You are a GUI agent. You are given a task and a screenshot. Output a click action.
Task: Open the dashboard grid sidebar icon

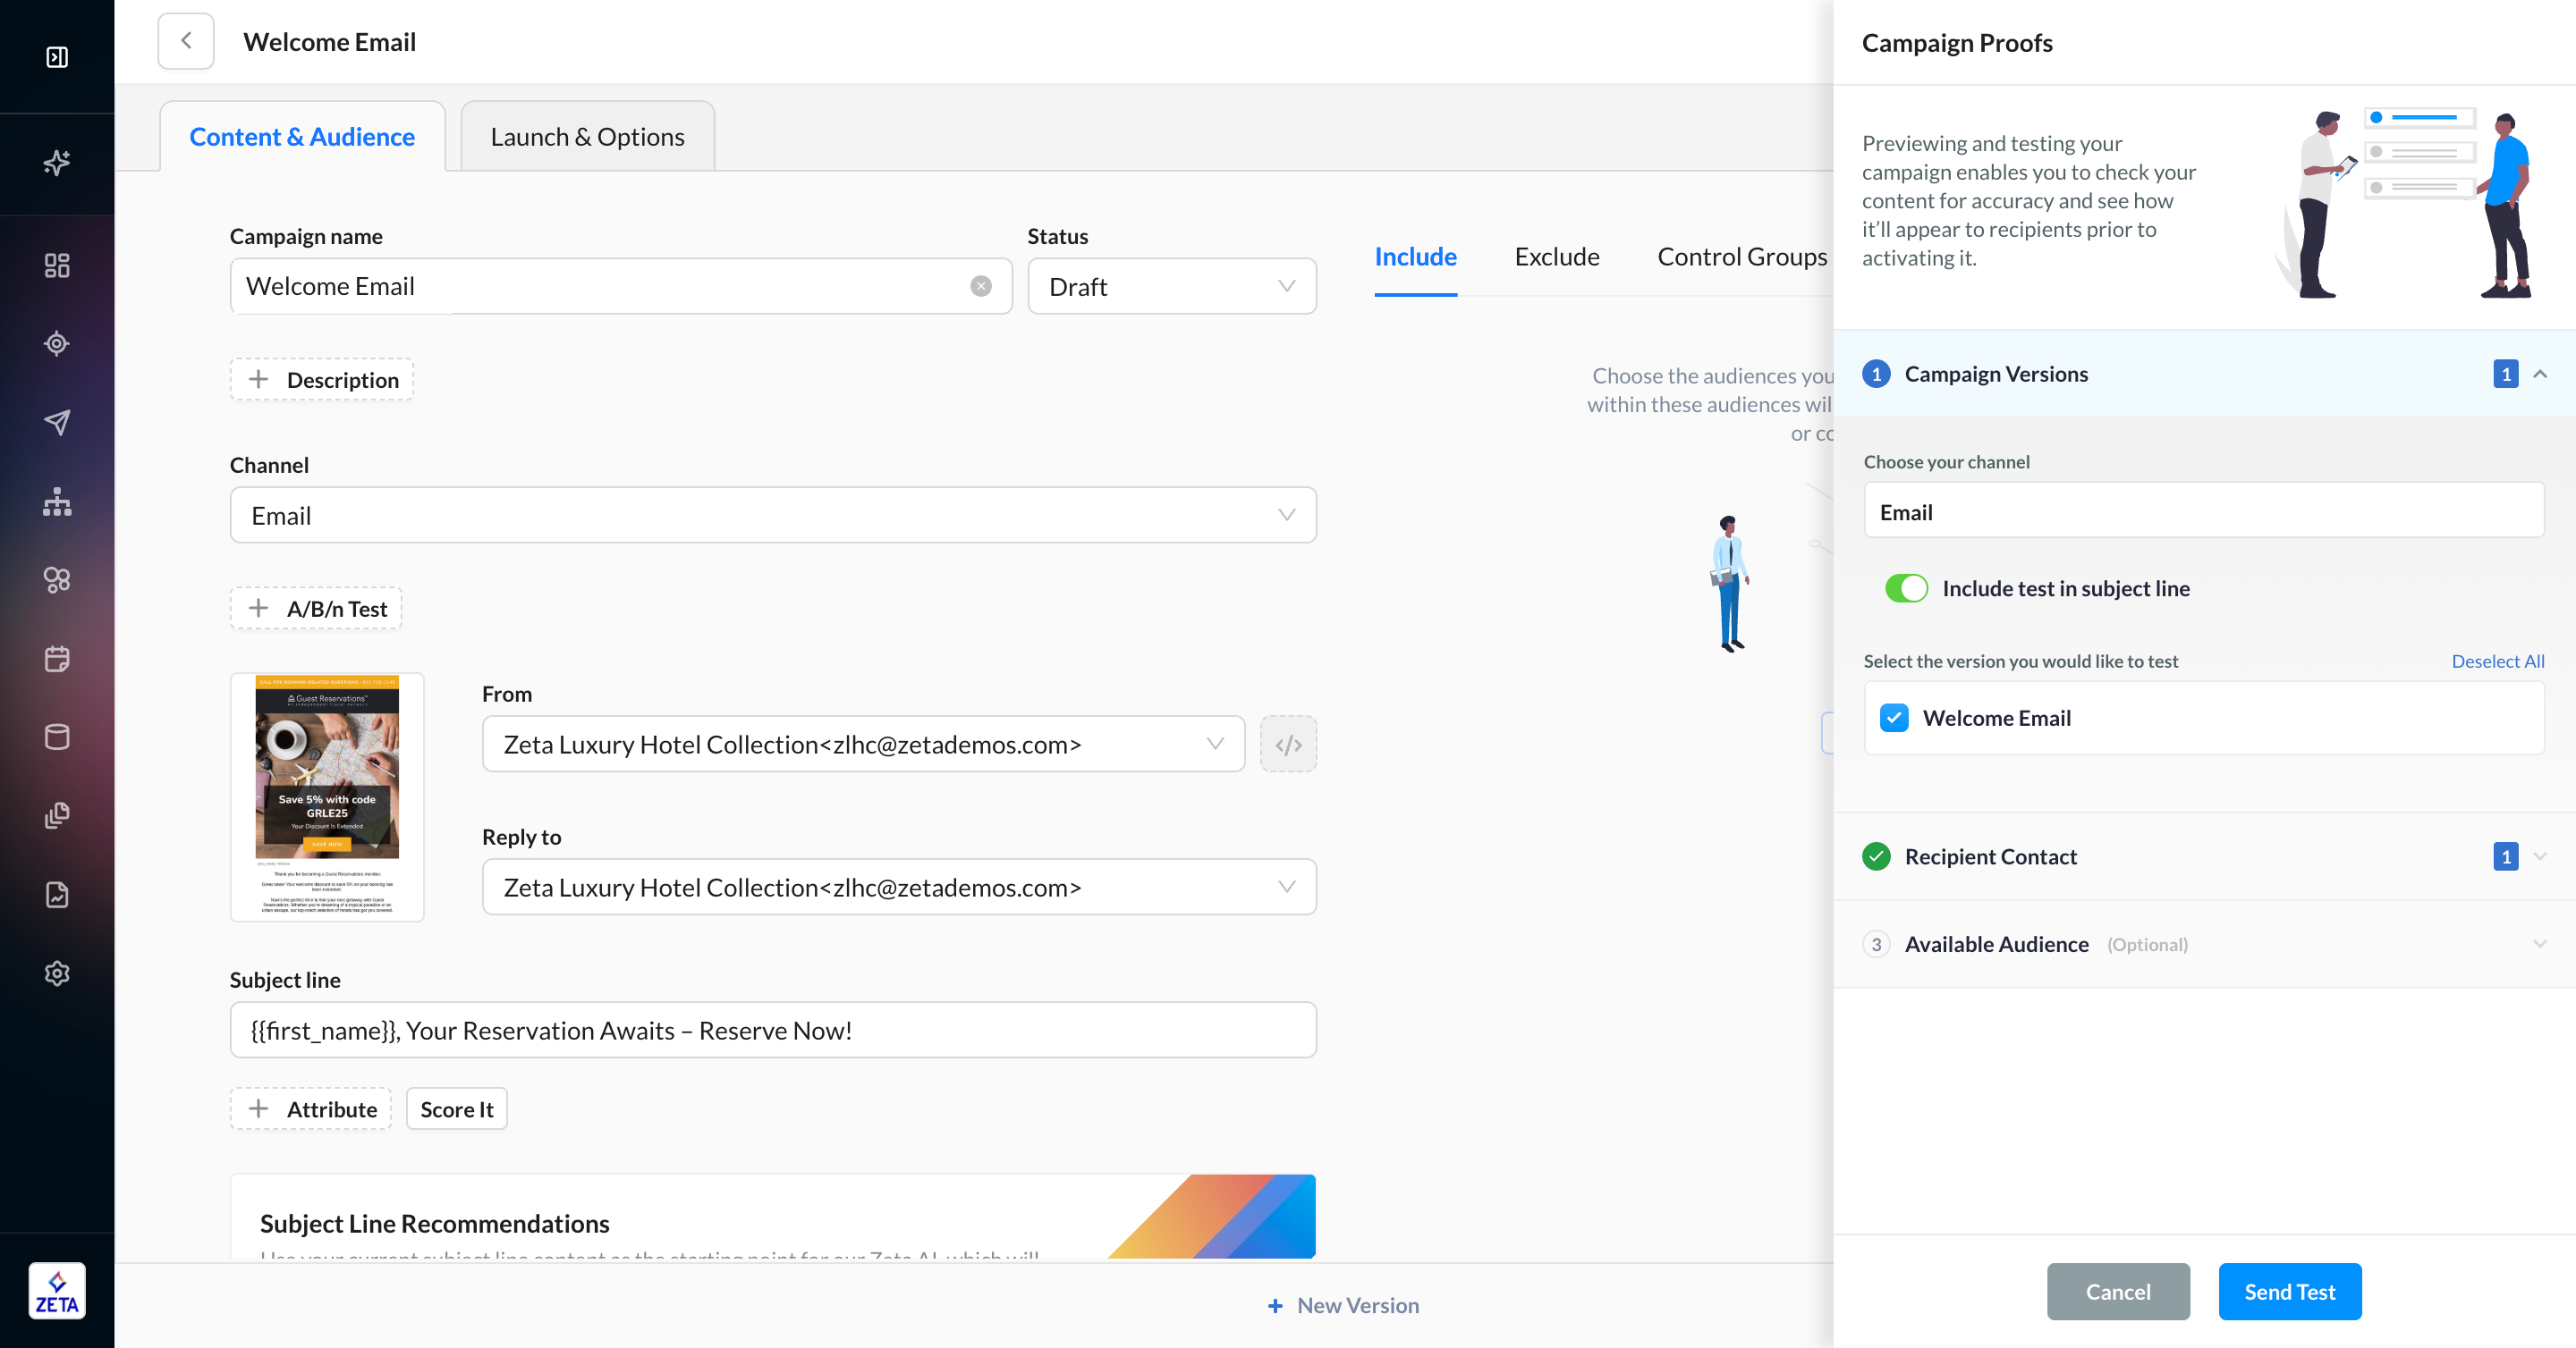[x=57, y=265]
